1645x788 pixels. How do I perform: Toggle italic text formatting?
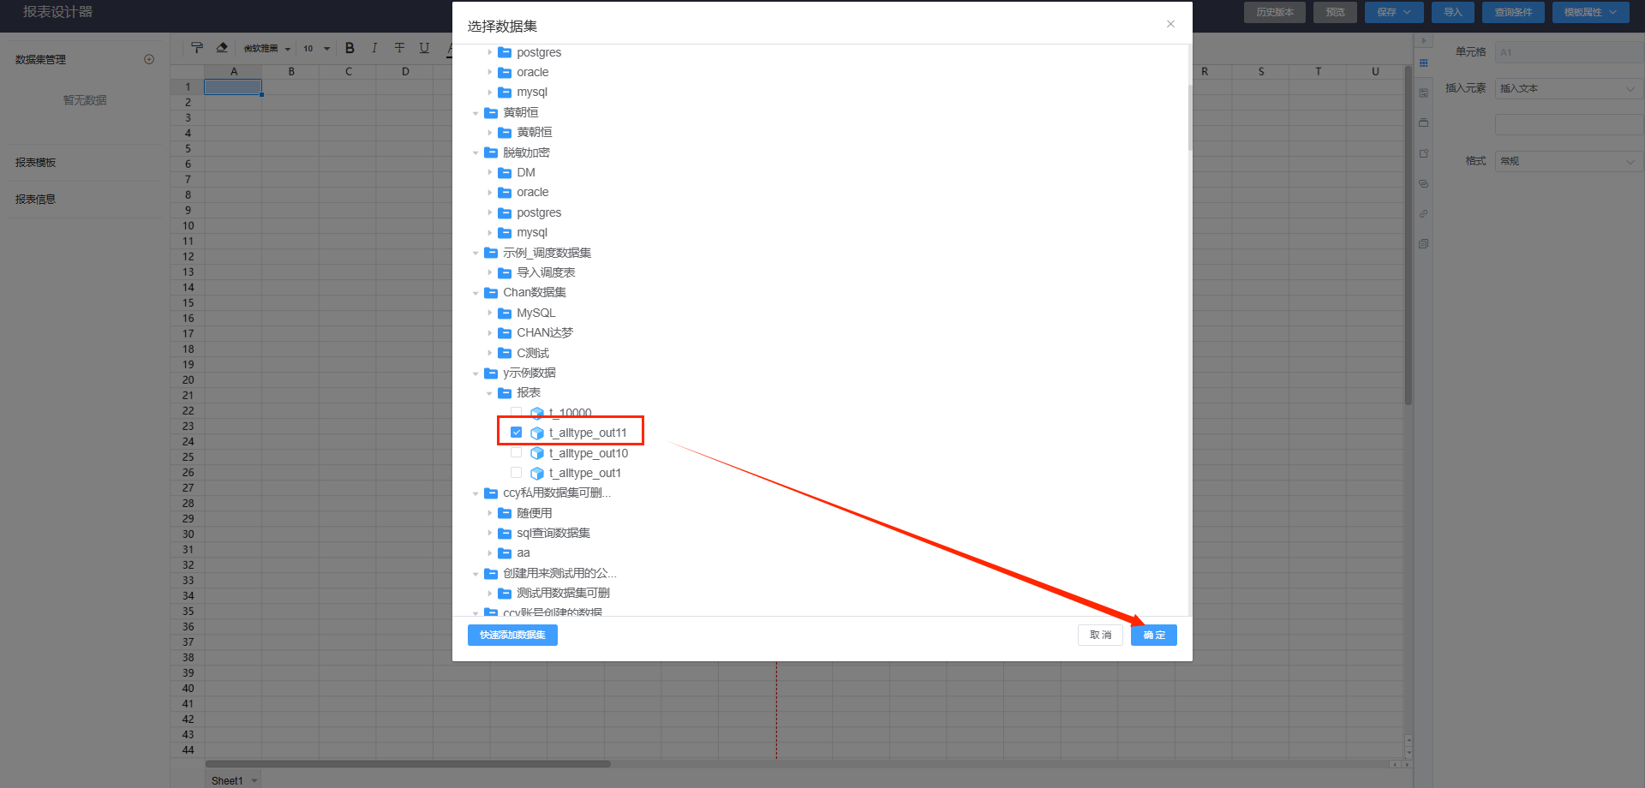(374, 48)
